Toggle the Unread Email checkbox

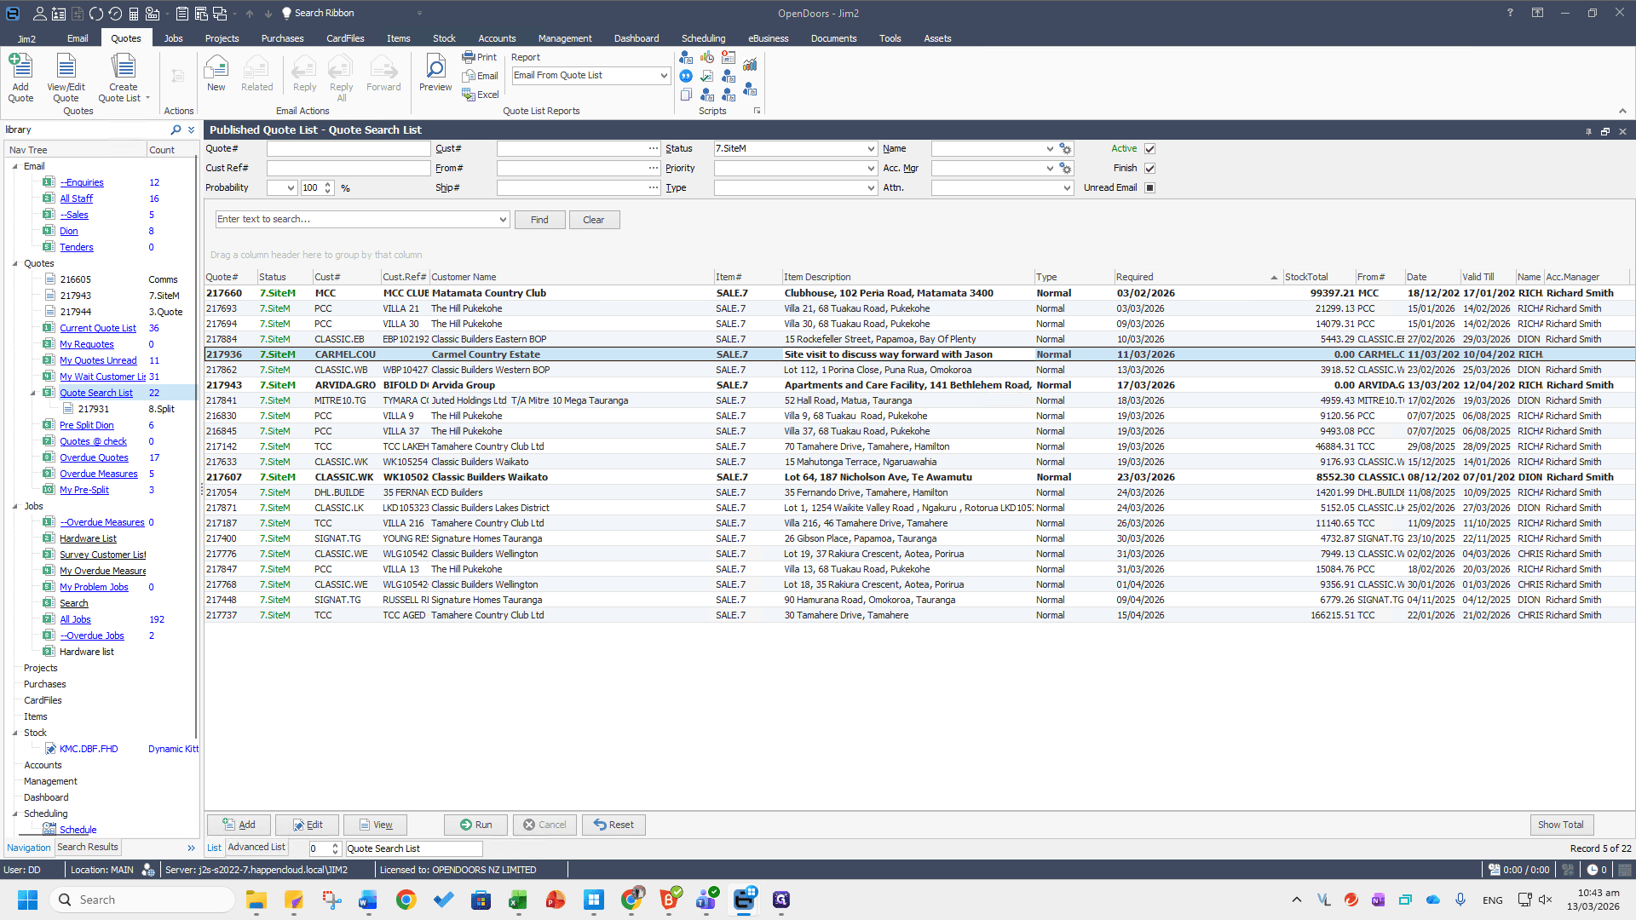tap(1149, 187)
